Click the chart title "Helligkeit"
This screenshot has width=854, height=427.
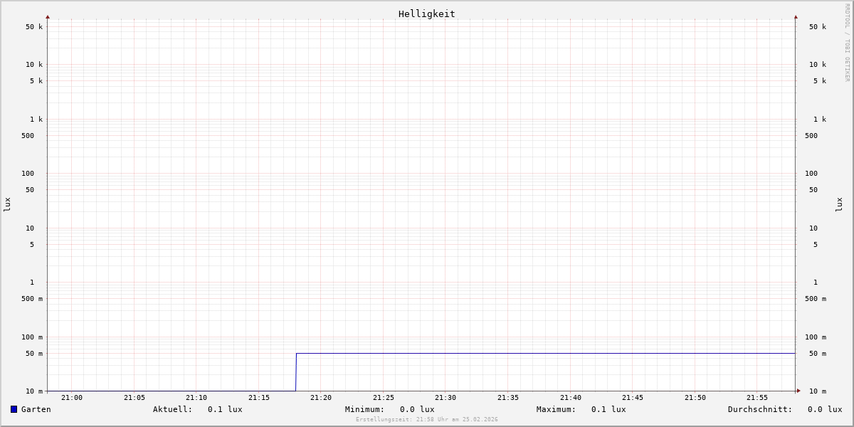pos(426,14)
